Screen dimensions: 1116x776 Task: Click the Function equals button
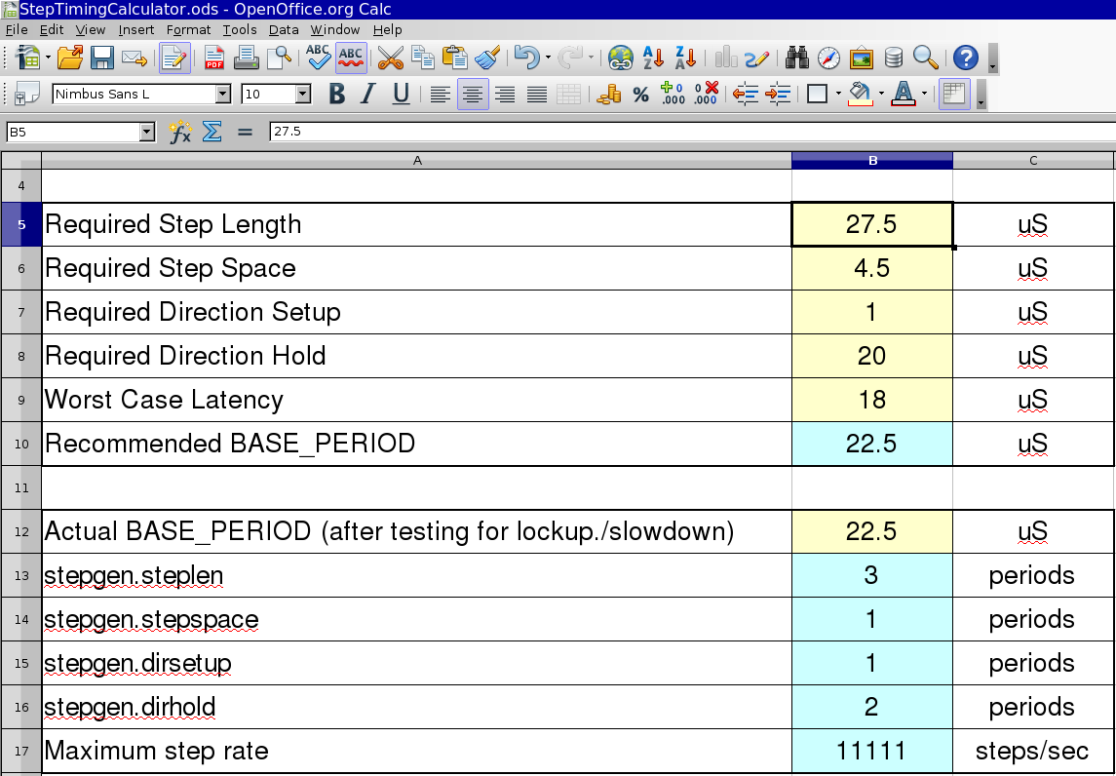click(x=245, y=132)
